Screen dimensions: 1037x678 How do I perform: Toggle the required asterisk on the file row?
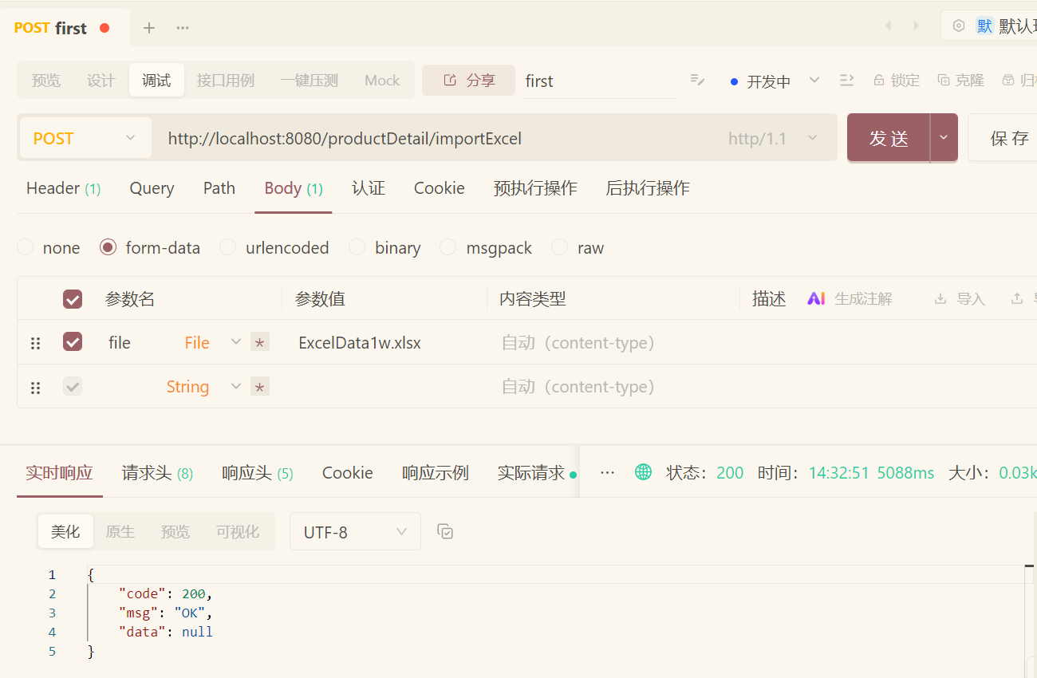pyautogui.click(x=259, y=343)
